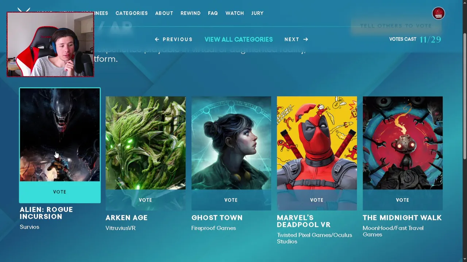Viewport: 467px width, 262px height.
Task: Click THE MIDNIGHT WALK title
Action: click(402, 218)
